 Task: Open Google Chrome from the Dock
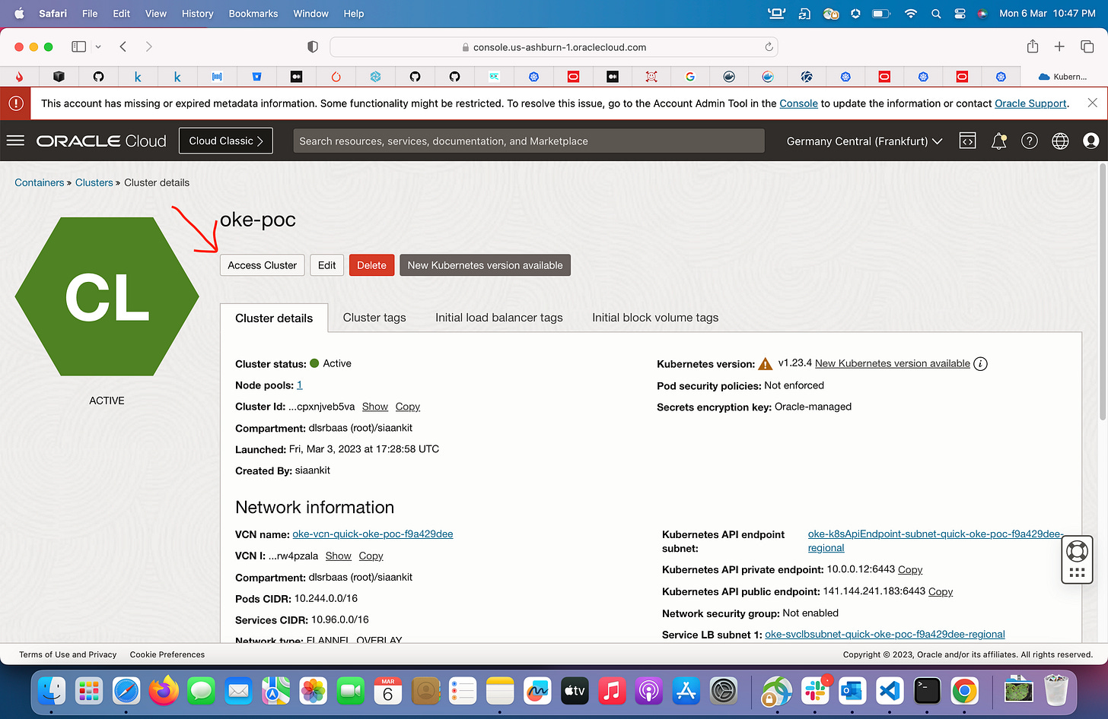coord(964,691)
